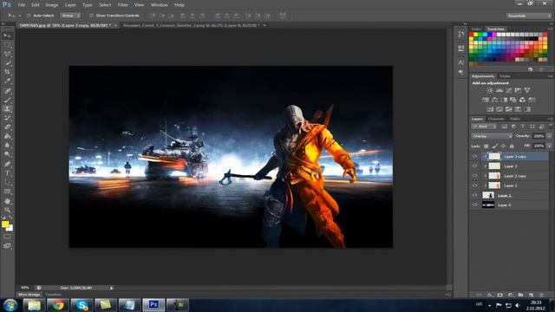Open Chrome from the Windows taskbar
The image size is (555, 312).
coord(58,304)
